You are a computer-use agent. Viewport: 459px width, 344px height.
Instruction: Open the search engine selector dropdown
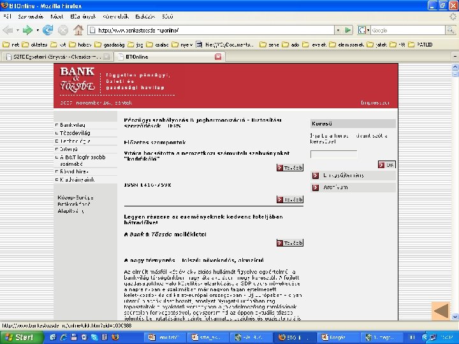pyautogui.click(x=368, y=30)
